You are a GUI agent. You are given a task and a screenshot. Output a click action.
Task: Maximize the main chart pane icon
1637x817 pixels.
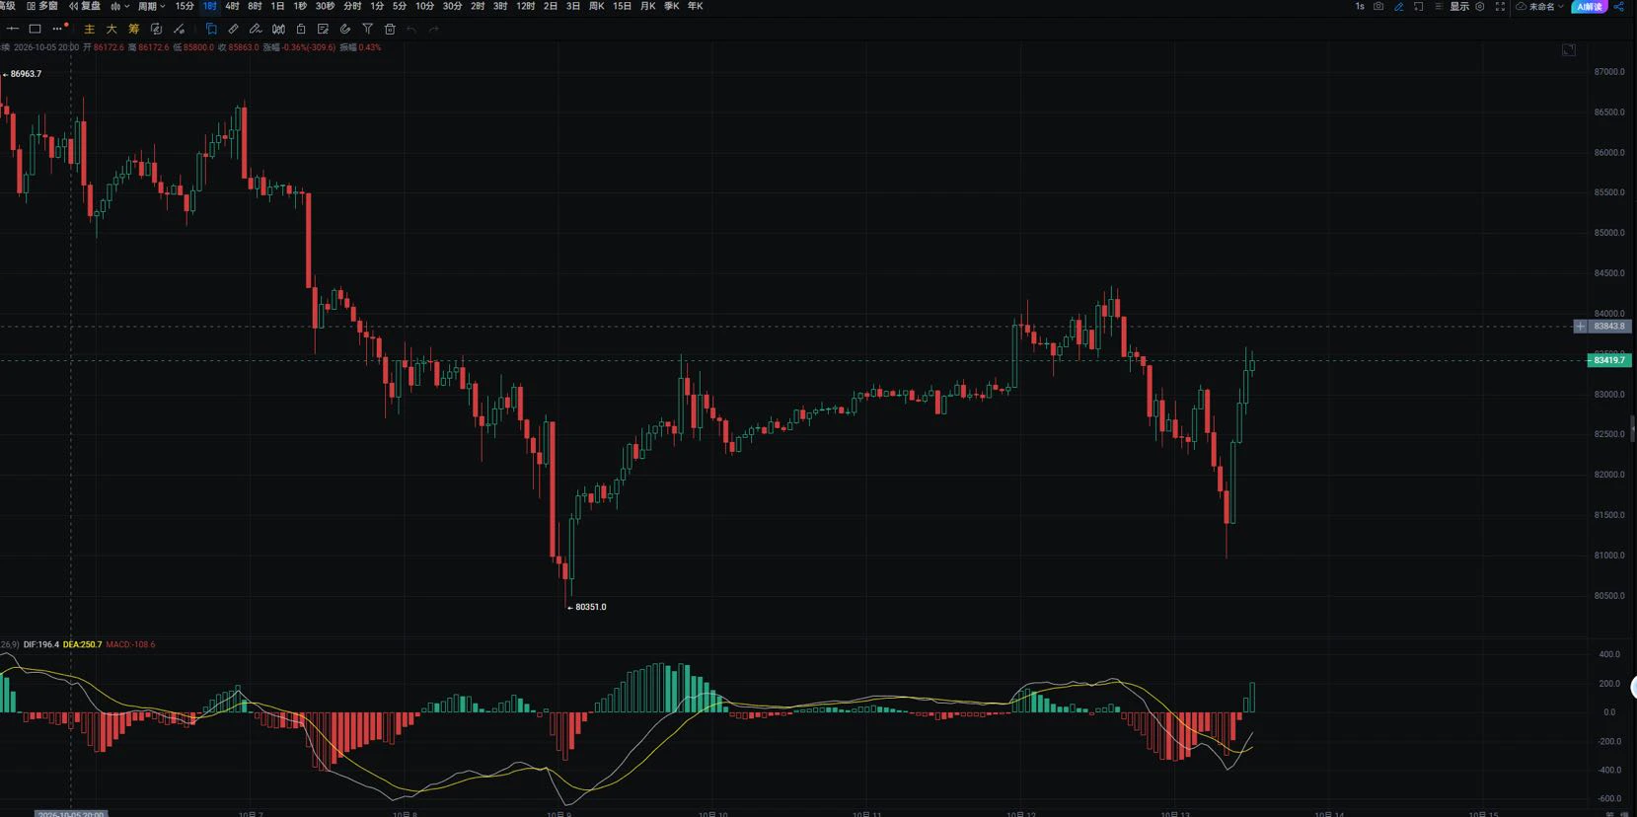(1569, 49)
